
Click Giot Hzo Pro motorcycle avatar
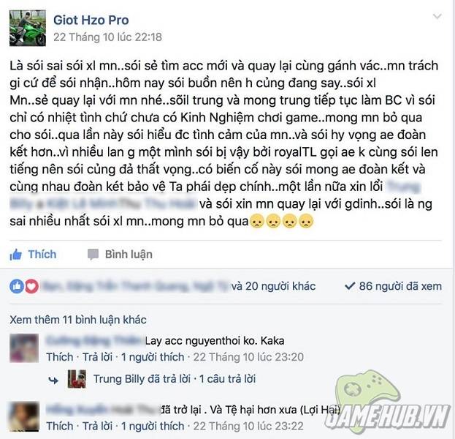pos(28,29)
